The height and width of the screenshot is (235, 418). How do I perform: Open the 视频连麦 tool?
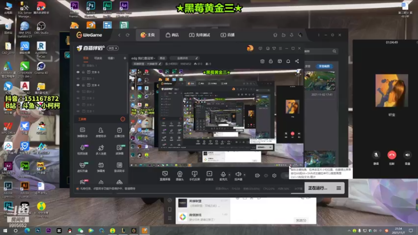click(x=83, y=150)
